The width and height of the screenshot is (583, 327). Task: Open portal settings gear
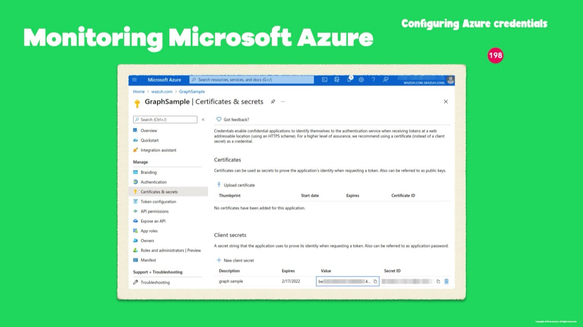tap(361, 80)
